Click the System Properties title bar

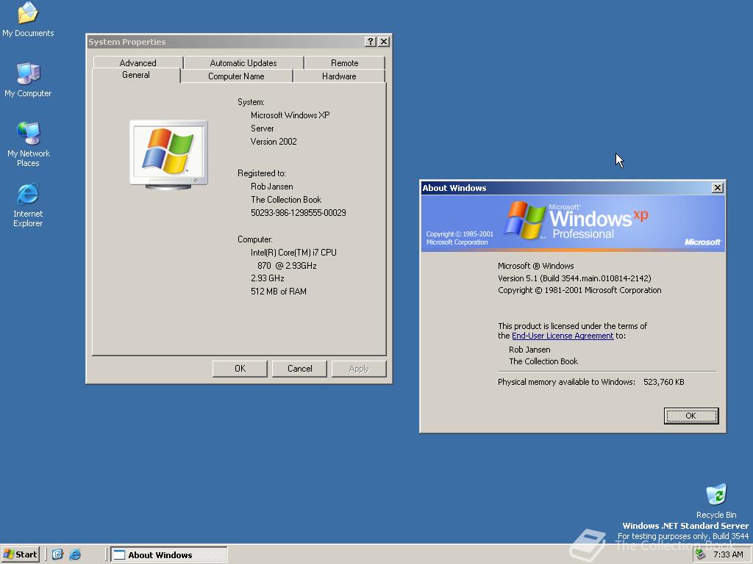[x=226, y=42]
